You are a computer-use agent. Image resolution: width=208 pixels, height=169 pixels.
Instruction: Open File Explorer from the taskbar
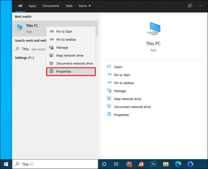point(165,164)
